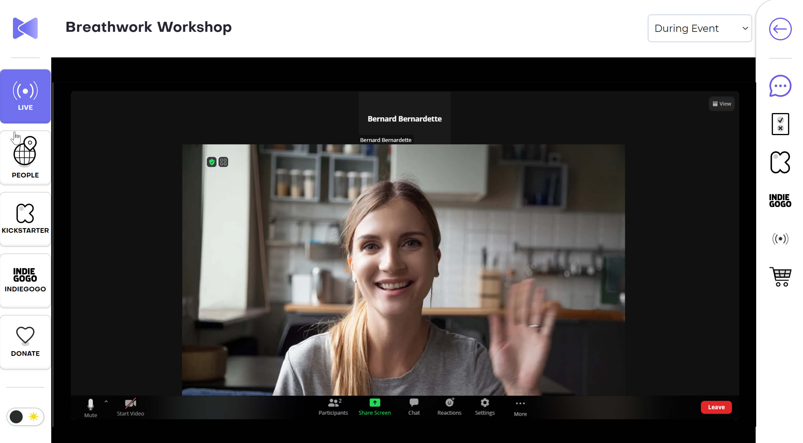Click the live broadcast icon in right sidebar
This screenshot has width=803, height=443.
click(x=780, y=239)
